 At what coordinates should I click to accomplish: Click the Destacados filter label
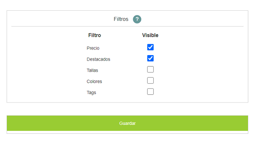[98, 59]
